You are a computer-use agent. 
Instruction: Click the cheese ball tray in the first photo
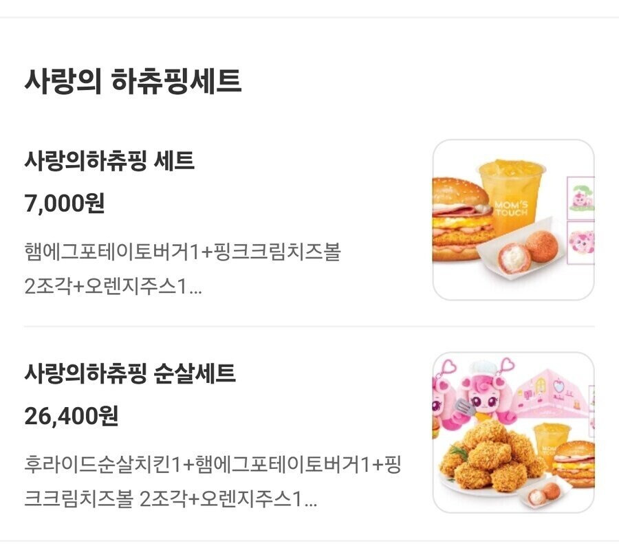(517, 258)
